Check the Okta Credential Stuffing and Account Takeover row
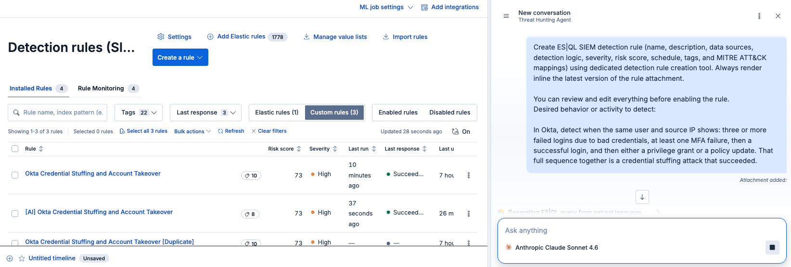Viewport: 791px width, 267px height. tap(15, 175)
